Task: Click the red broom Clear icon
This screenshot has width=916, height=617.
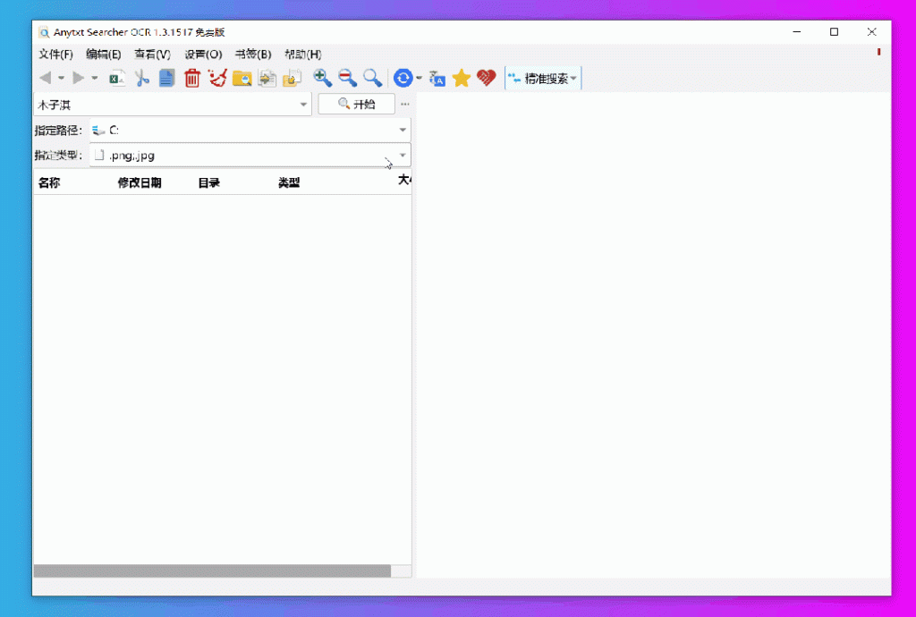Action: [x=217, y=78]
